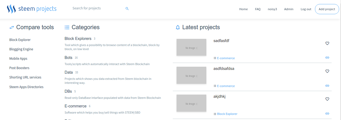Click the category list icon under akjdhkj
The width and height of the screenshot is (341, 120).
(215, 114)
